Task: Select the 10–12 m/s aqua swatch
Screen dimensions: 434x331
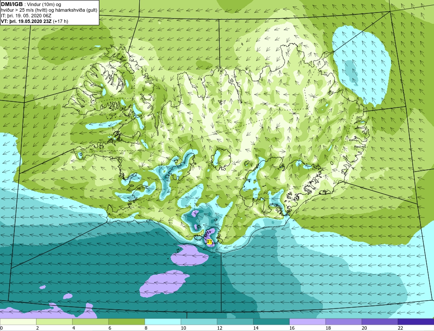Action: pos(199,321)
